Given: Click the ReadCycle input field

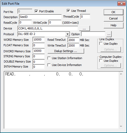Looking at the screenshot, I should tap(25, 22).
